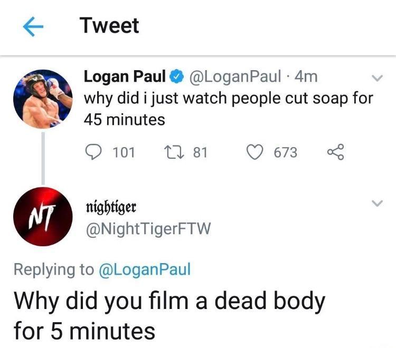View the 673 likes count
396x348 pixels.
pos(285,153)
